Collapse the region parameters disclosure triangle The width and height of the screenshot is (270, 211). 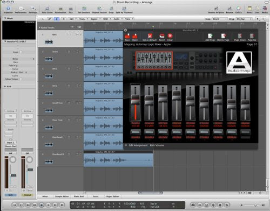click(x=5, y=41)
